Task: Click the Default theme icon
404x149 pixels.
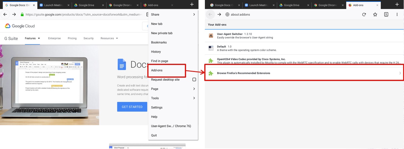Action: (x=211, y=48)
